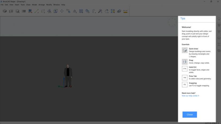Click the overlapping solids Union icon

87,11
